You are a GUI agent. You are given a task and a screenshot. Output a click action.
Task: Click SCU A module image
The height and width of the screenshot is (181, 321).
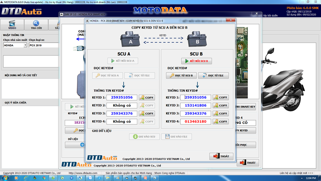point(130,39)
